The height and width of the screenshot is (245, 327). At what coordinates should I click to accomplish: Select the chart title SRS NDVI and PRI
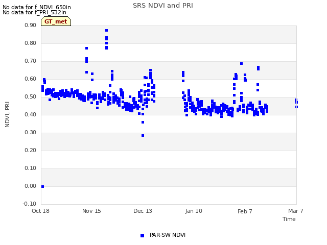coord(163,5)
